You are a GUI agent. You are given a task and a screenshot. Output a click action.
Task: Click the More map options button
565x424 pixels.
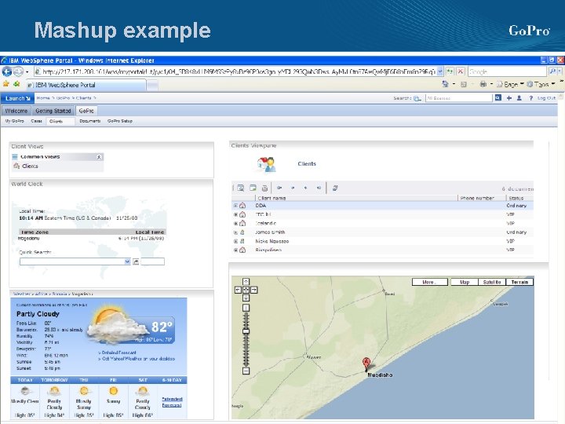(430, 282)
